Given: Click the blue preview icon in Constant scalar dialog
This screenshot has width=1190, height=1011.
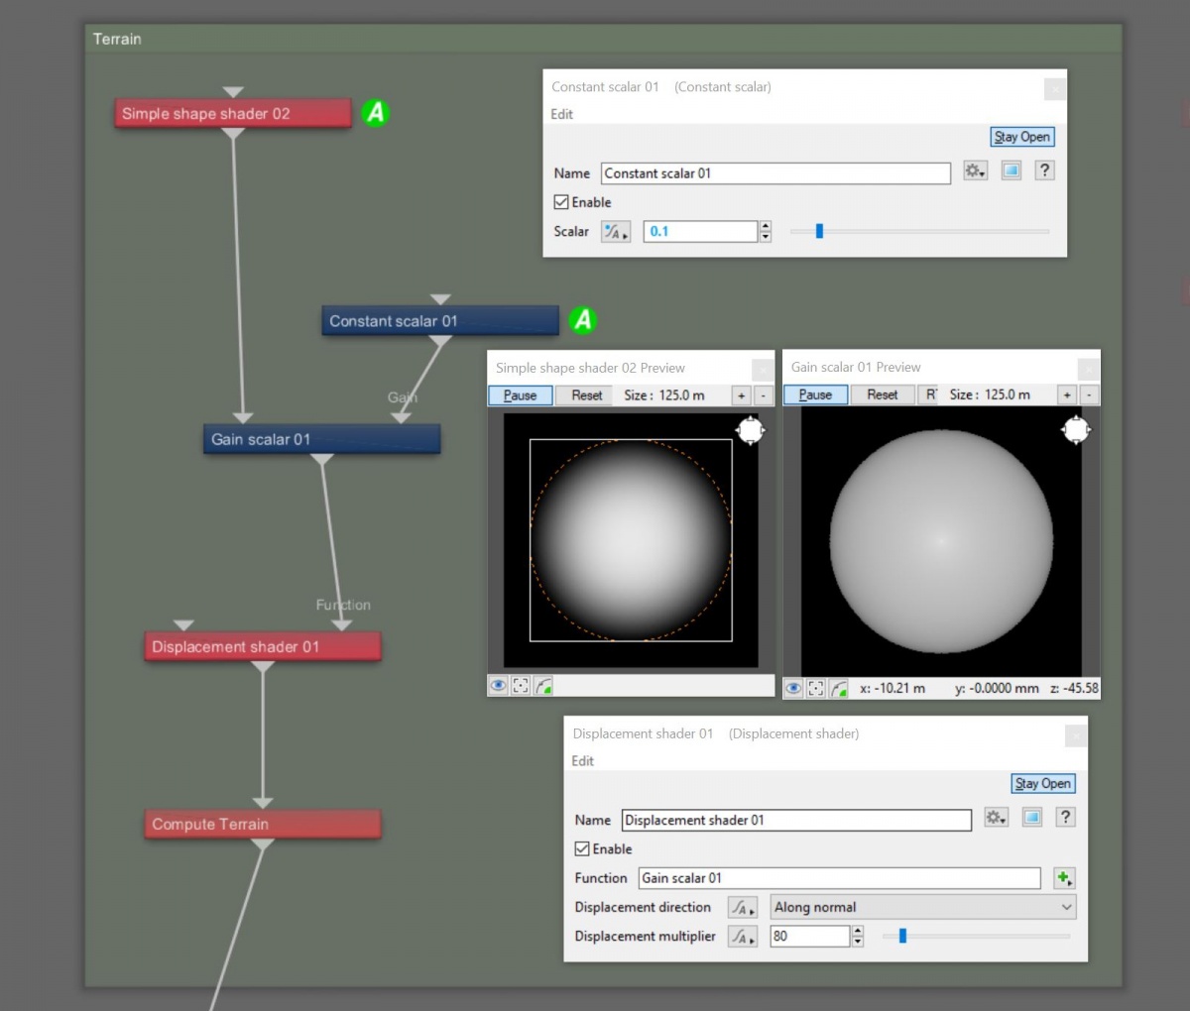Looking at the screenshot, I should 1011,170.
